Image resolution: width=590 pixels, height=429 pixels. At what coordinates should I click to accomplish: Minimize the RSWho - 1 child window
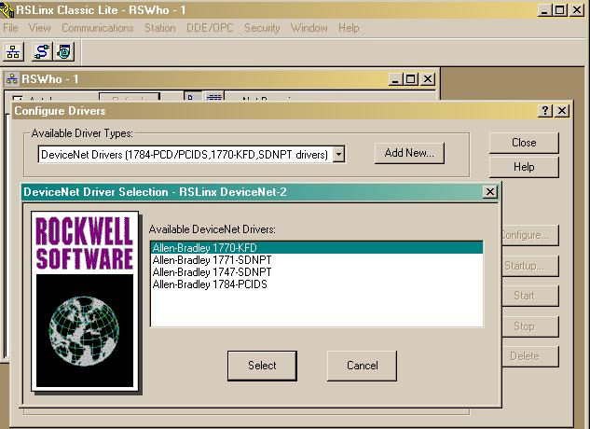395,79
